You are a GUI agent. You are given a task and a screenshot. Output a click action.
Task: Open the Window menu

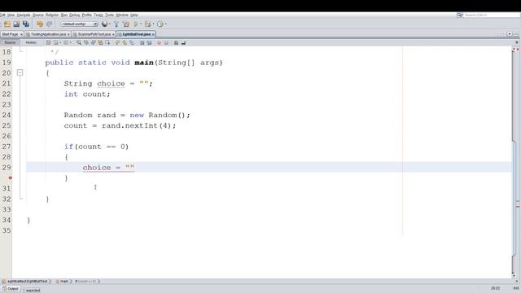tap(122, 15)
